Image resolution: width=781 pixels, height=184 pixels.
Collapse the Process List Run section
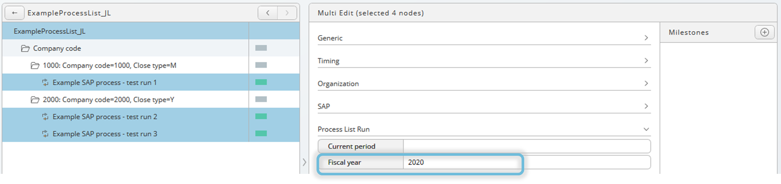tap(484, 129)
